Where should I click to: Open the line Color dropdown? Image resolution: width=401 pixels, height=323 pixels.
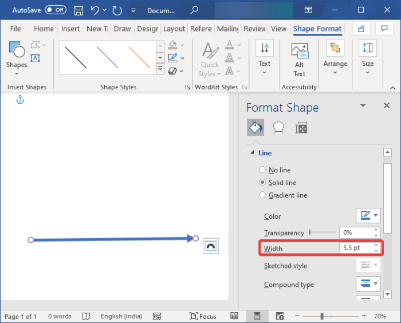(368, 215)
